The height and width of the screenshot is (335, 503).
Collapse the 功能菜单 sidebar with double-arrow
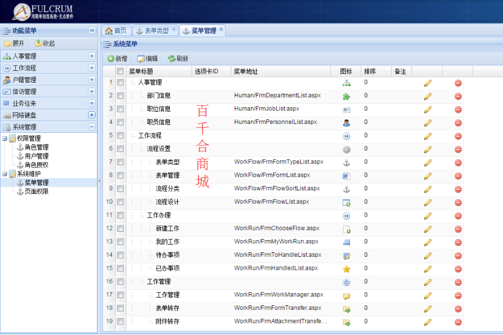(92, 31)
